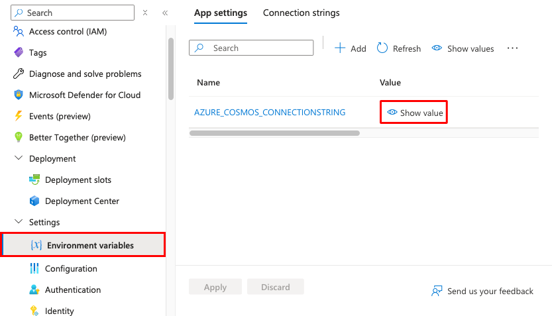
Task: Collapse the sidebar menu with double chevron
Action: (x=165, y=13)
